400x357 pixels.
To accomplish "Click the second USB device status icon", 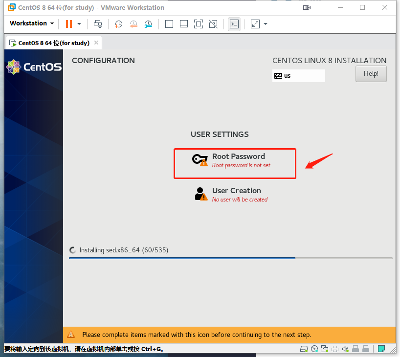I will tap(366, 349).
